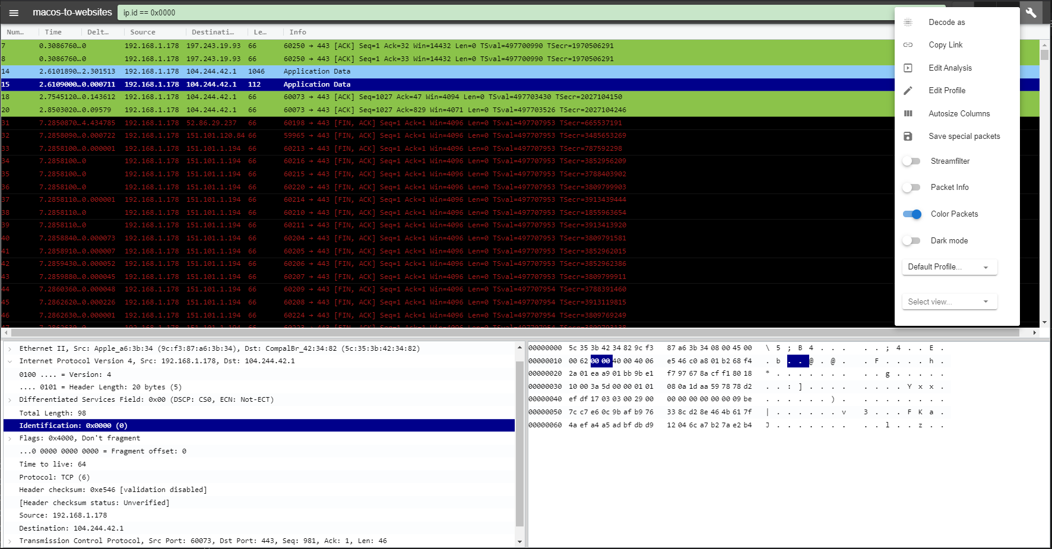The height and width of the screenshot is (549, 1052).
Task: Select the Ethernet II tree row
Action: click(x=259, y=348)
